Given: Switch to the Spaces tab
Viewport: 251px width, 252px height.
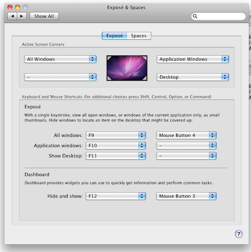Looking at the screenshot, I should point(139,36).
